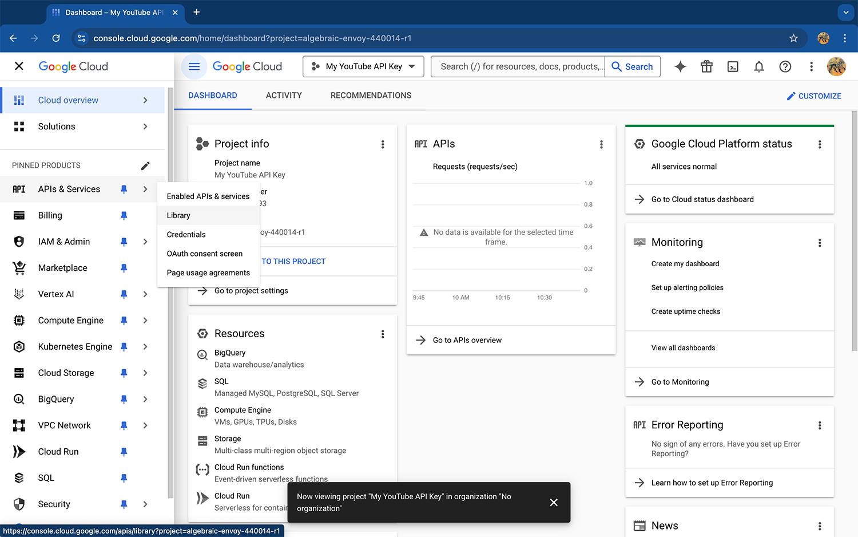Open Chrome browser menu

tap(845, 38)
